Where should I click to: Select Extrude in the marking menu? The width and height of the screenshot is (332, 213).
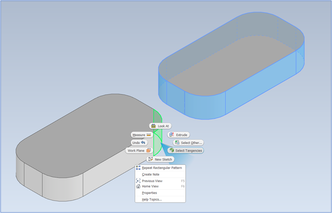click(179, 135)
